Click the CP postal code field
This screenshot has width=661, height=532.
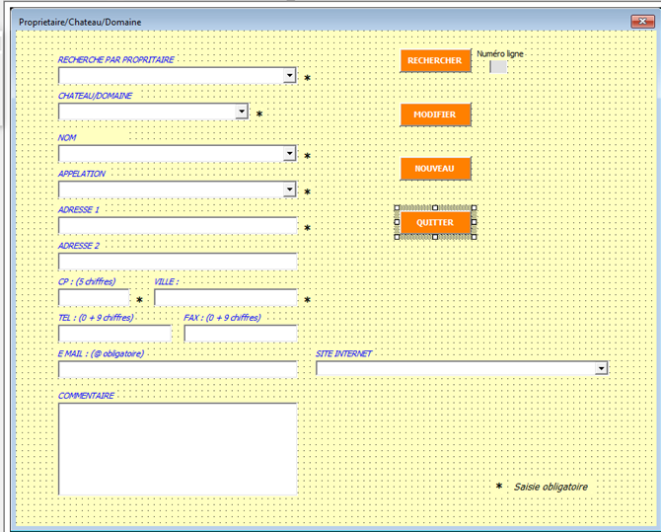click(94, 298)
